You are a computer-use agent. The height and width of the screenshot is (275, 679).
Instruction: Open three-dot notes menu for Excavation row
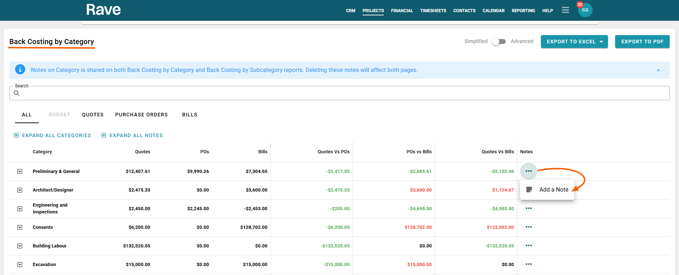528,264
